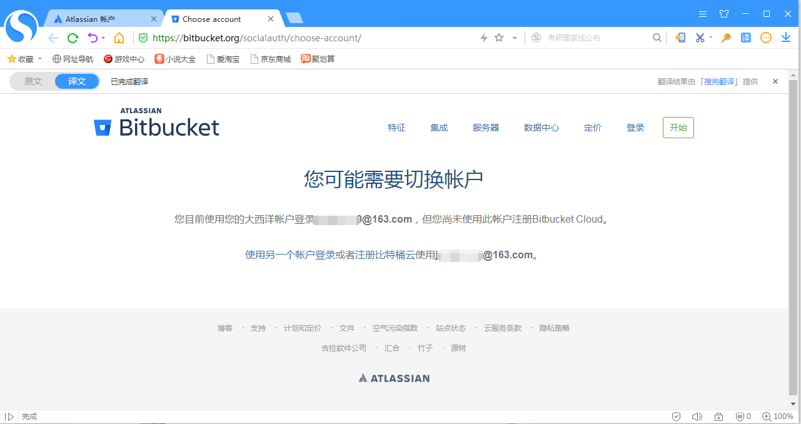
Task: Open the 隐私策略 footer link
Action: point(555,328)
